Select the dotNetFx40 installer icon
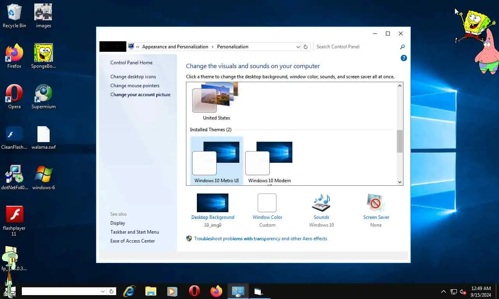This screenshot has height=299, width=499. [14, 178]
